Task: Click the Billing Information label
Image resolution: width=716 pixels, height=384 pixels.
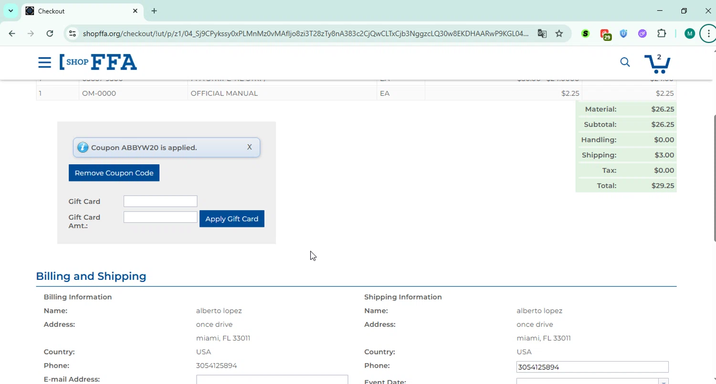Action: coord(78,297)
